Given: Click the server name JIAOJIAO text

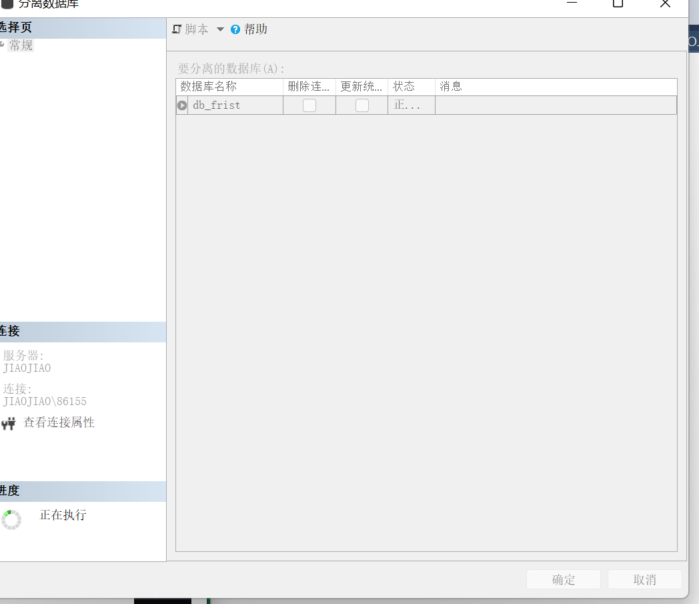Looking at the screenshot, I should click(27, 368).
